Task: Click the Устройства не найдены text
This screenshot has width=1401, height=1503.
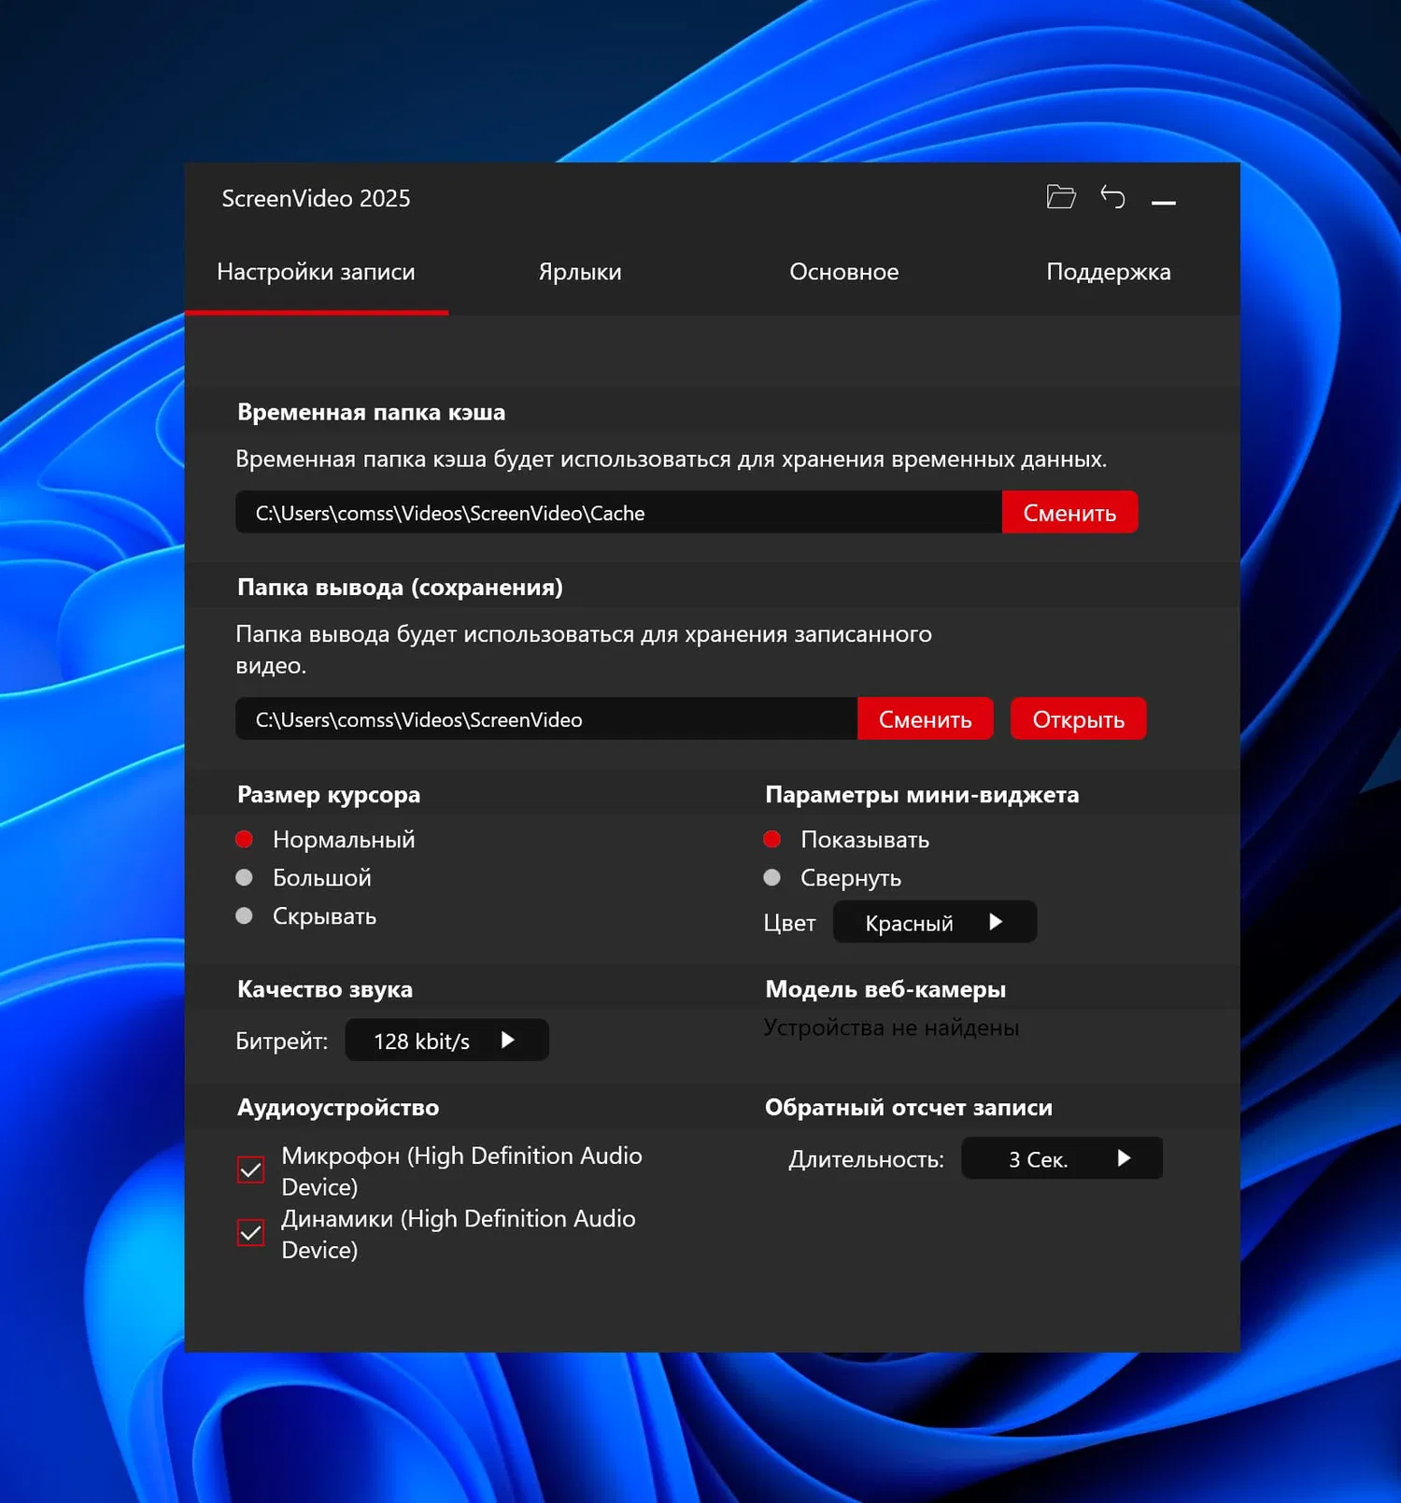Action: [891, 1028]
